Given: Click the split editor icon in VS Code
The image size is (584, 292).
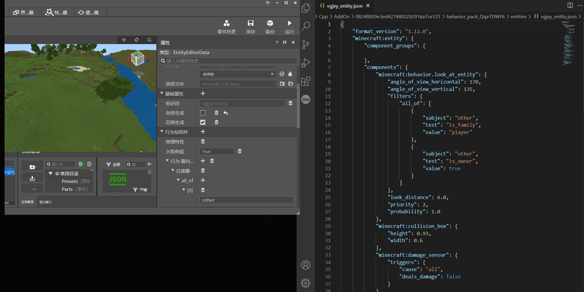Looking at the screenshot, I should tap(570, 5).
